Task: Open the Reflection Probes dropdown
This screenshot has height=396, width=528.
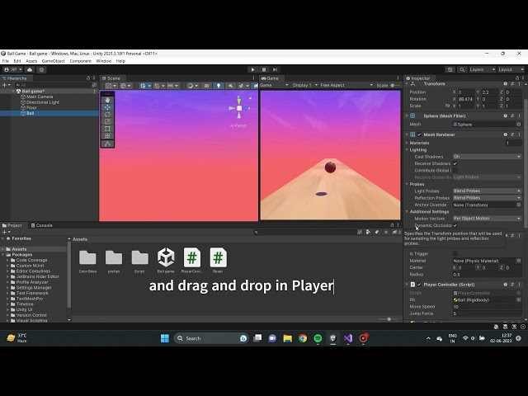Action: pos(487,198)
